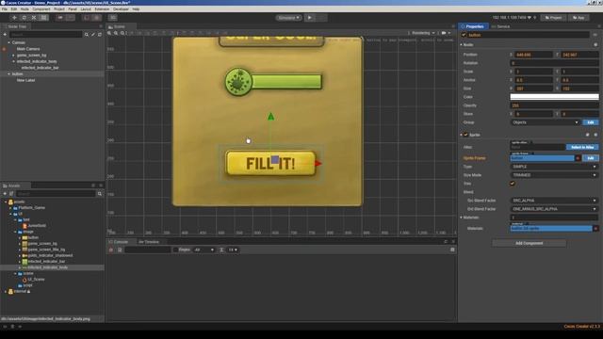Open the Dst Blend Factor dropdown
The width and height of the screenshot is (603, 339).
pos(554,209)
